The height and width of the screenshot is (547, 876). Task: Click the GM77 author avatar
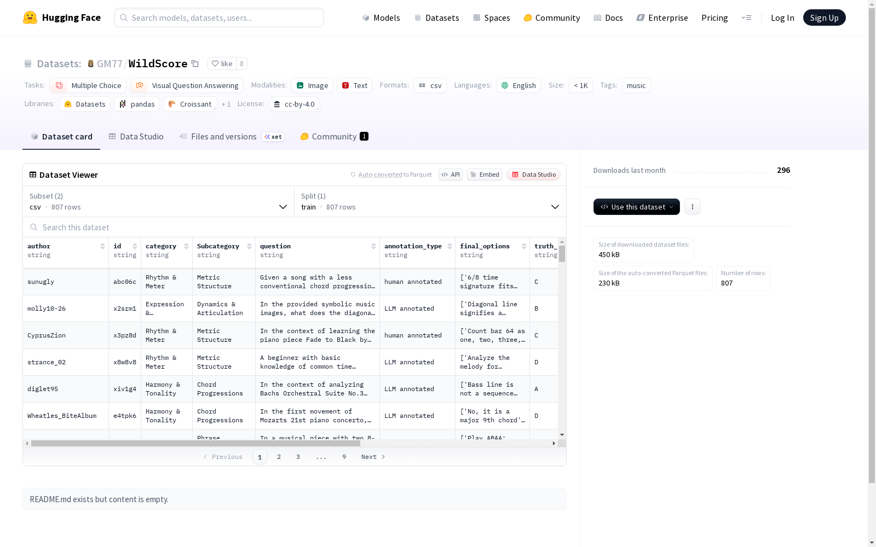[91, 63]
